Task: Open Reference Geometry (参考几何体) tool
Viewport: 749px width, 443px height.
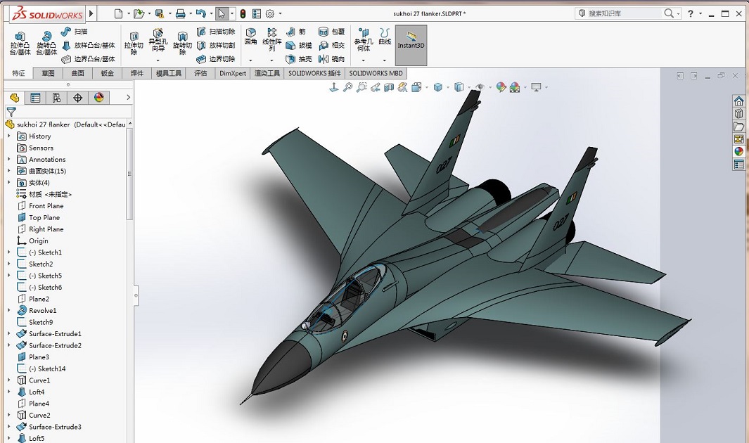Action: [x=364, y=39]
